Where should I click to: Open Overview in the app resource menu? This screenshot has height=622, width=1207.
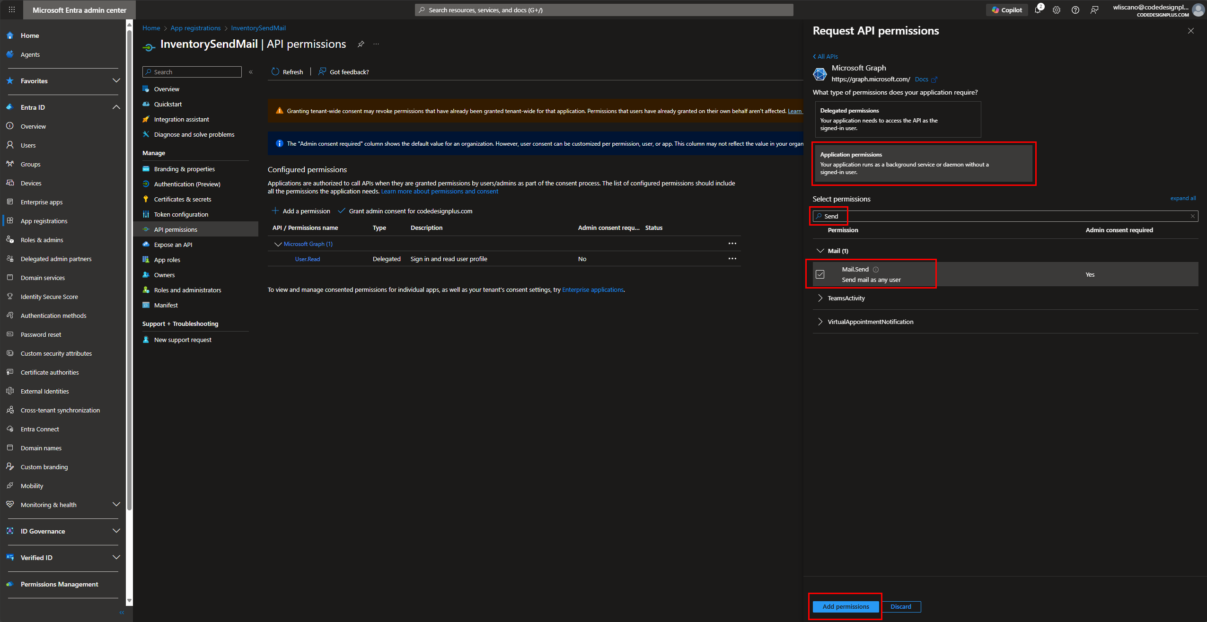point(167,89)
